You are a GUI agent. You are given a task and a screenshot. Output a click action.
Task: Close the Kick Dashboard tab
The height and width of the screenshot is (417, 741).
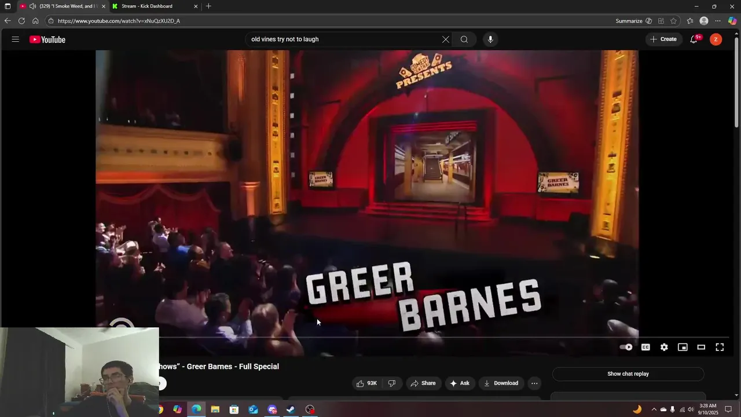[196, 6]
